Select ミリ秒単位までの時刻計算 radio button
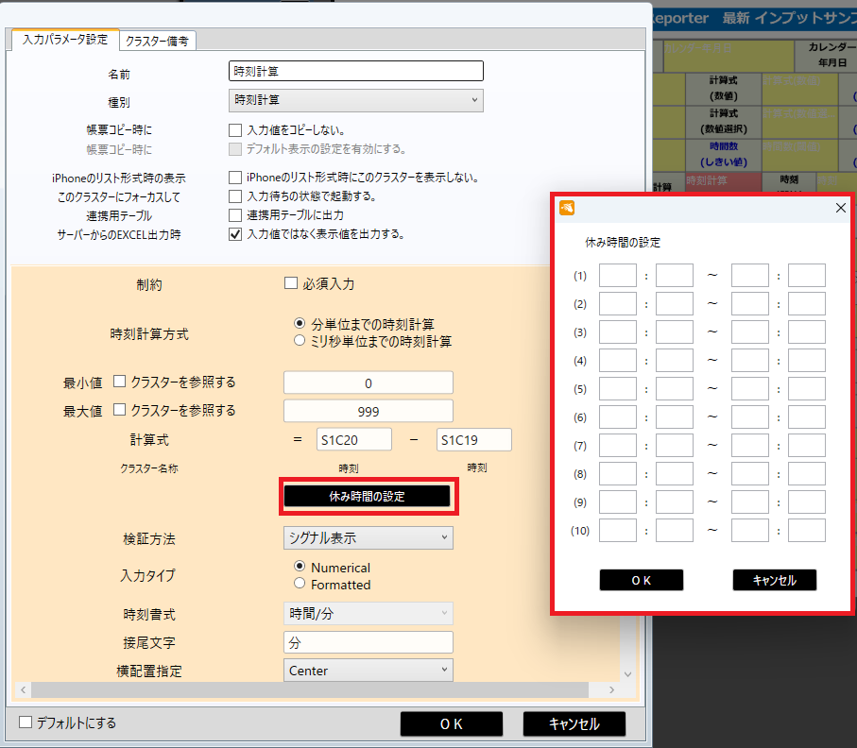Image resolution: width=857 pixels, height=748 pixels. (x=300, y=341)
